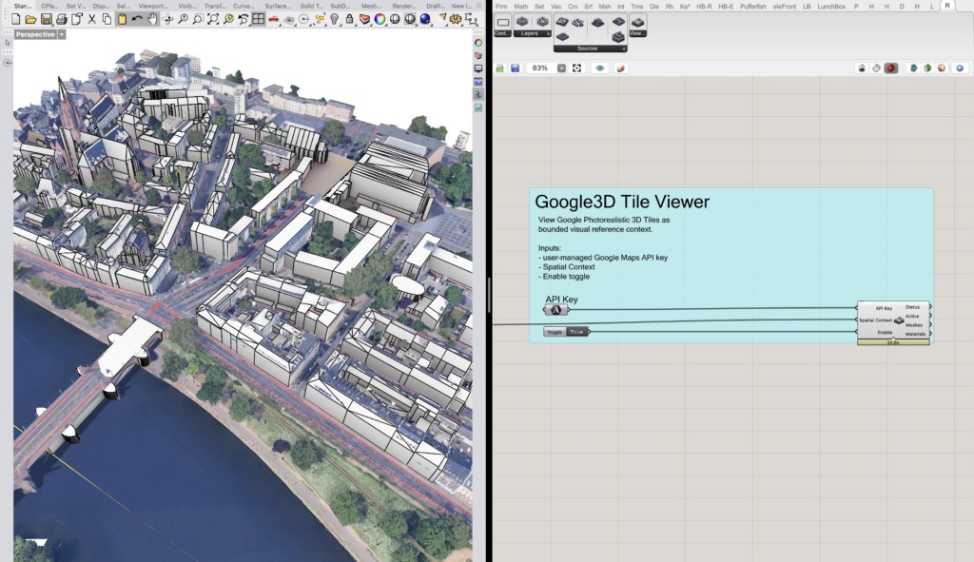Click the Sketch brush icon on canvas toolbar
The width and height of the screenshot is (974, 562).
(x=620, y=68)
